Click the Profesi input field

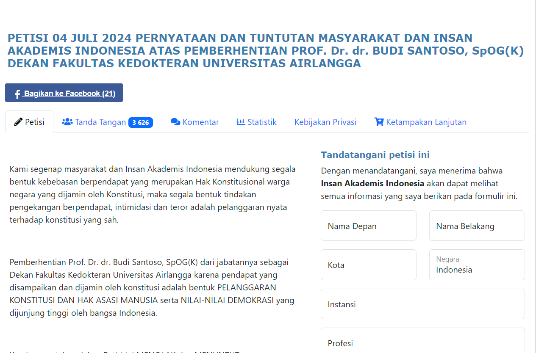pos(422,343)
